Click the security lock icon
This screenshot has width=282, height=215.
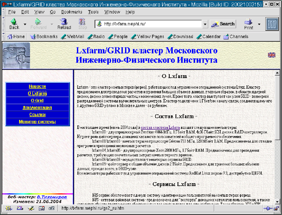pyautogui.click(x=276, y=208)
